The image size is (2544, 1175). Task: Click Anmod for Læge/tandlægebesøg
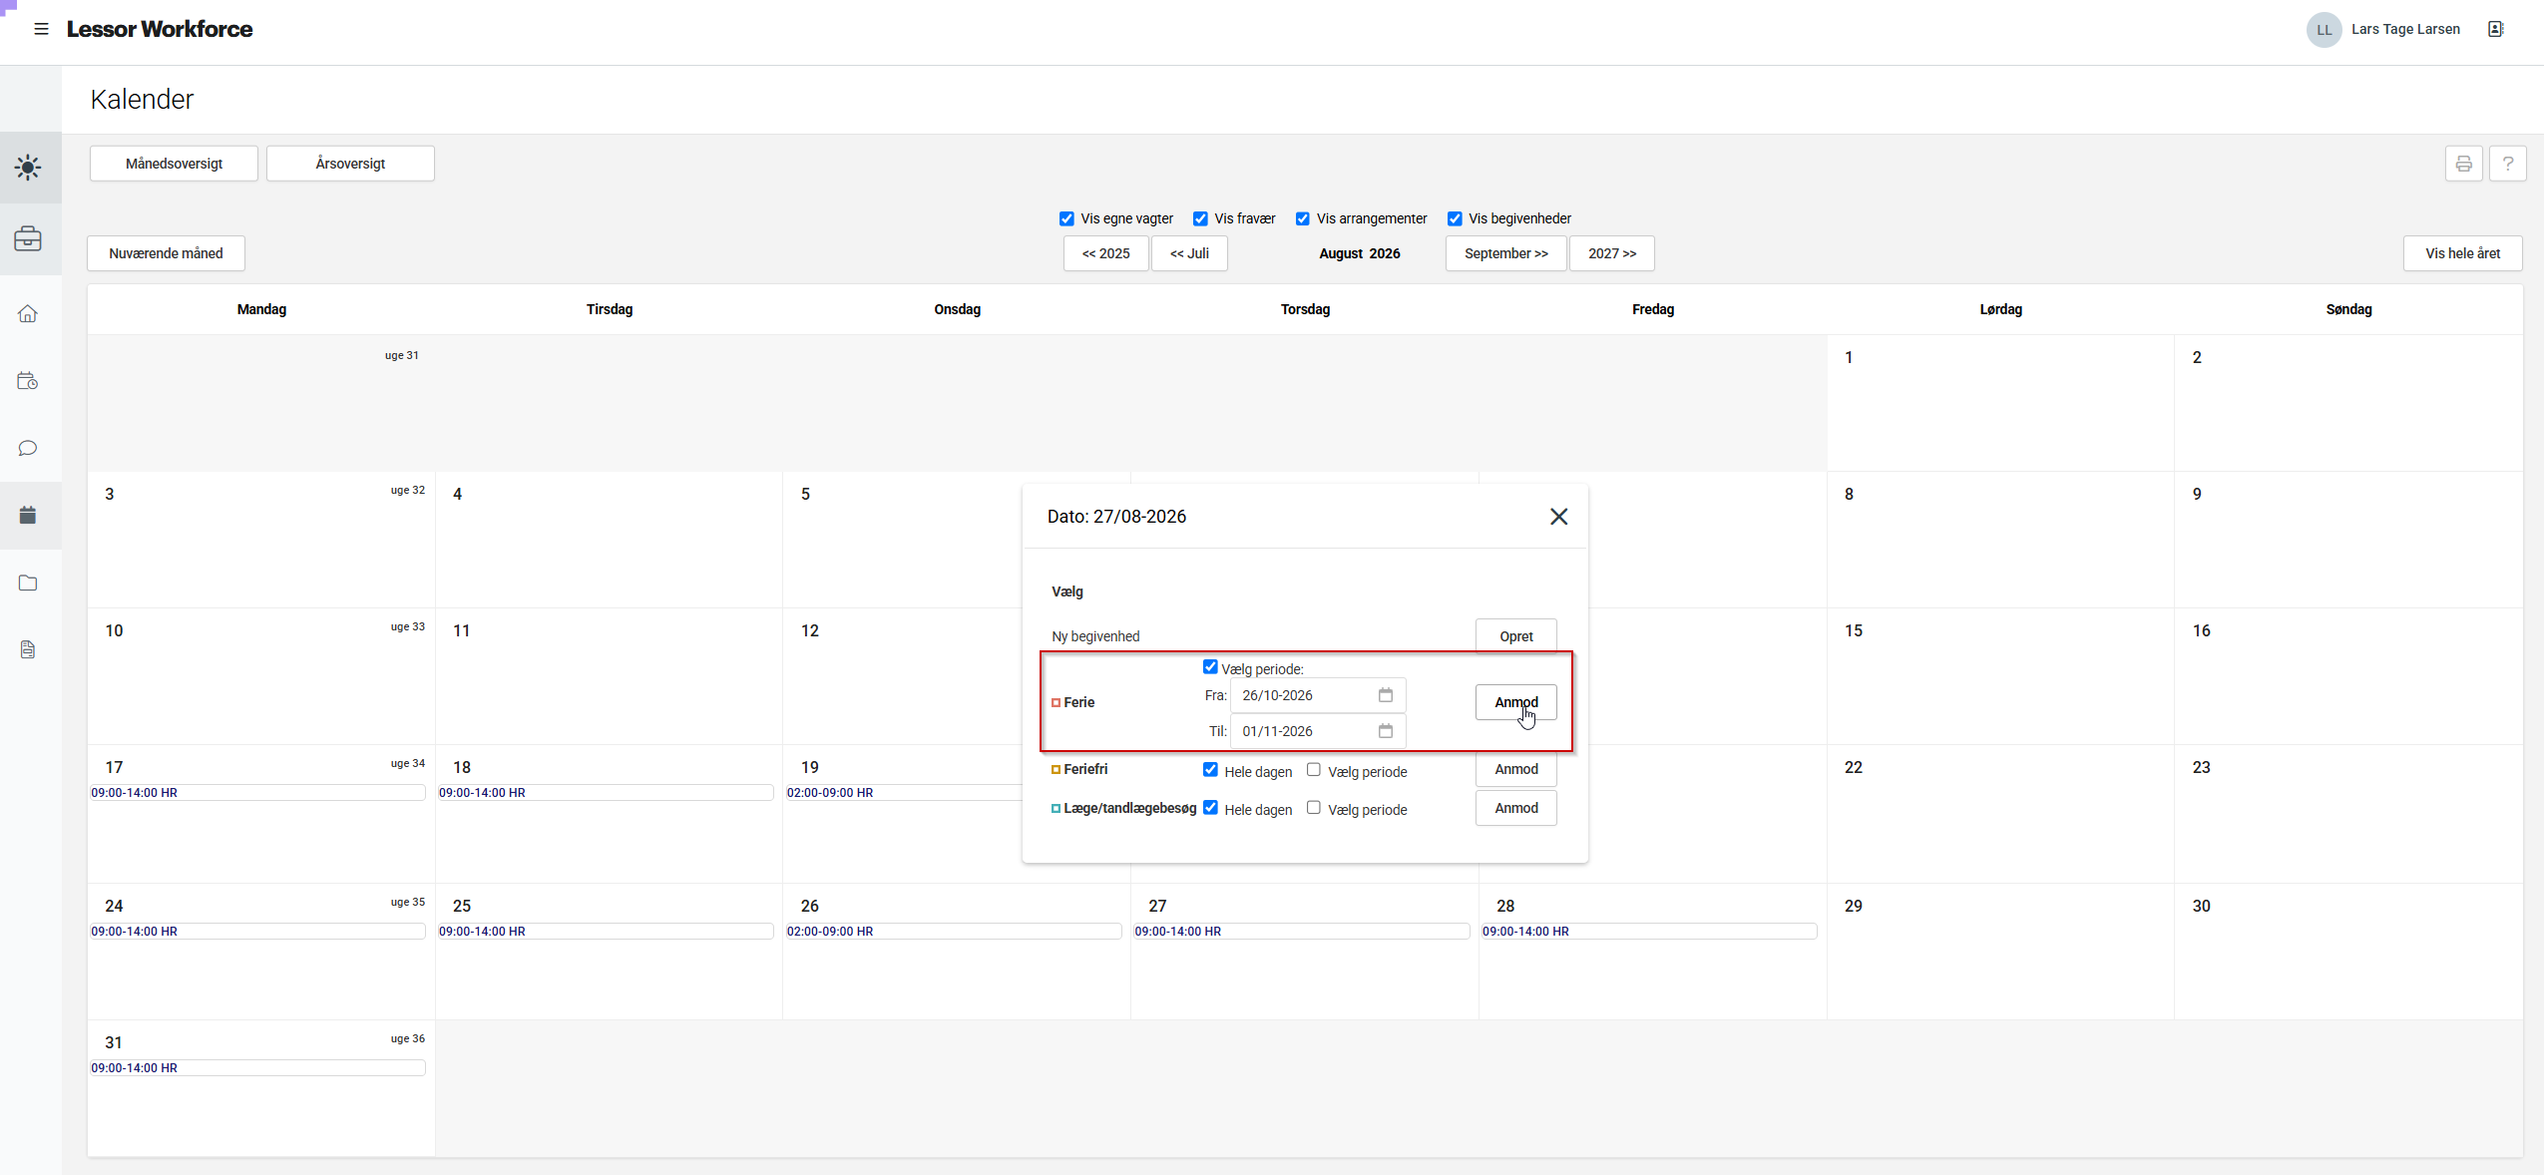point(1515,808)
